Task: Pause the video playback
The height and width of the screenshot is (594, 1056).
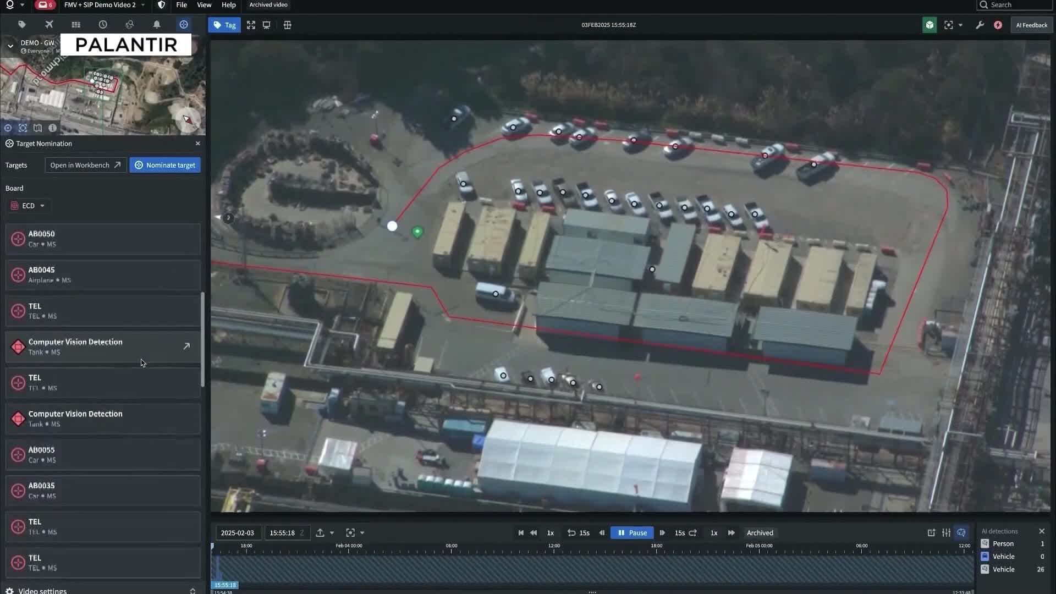Action: coord(632,532)
